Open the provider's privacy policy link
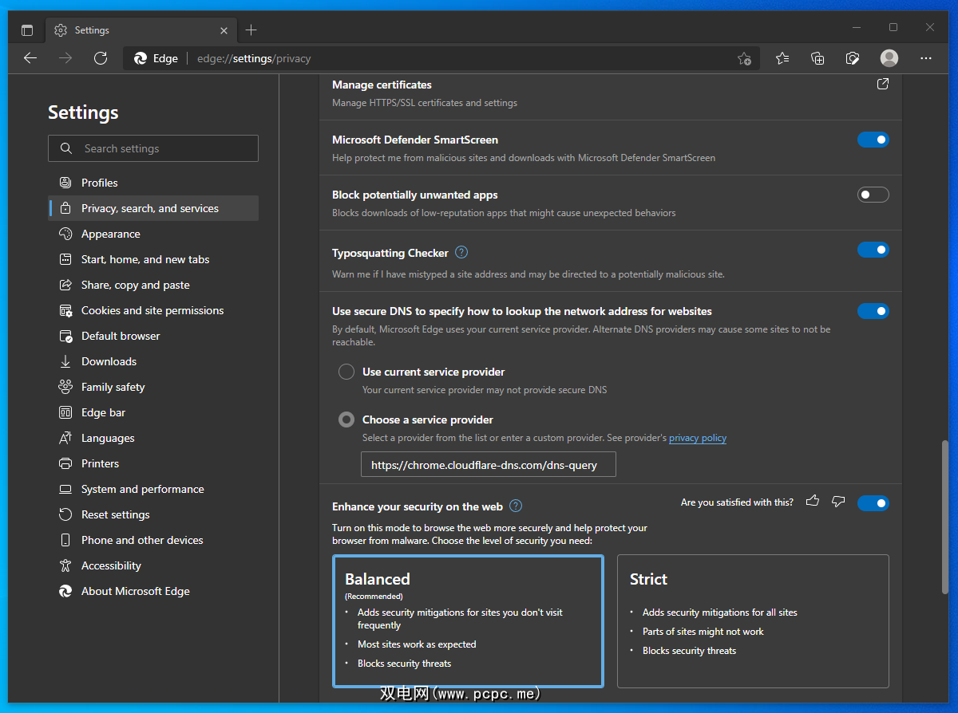 (697, 438)
